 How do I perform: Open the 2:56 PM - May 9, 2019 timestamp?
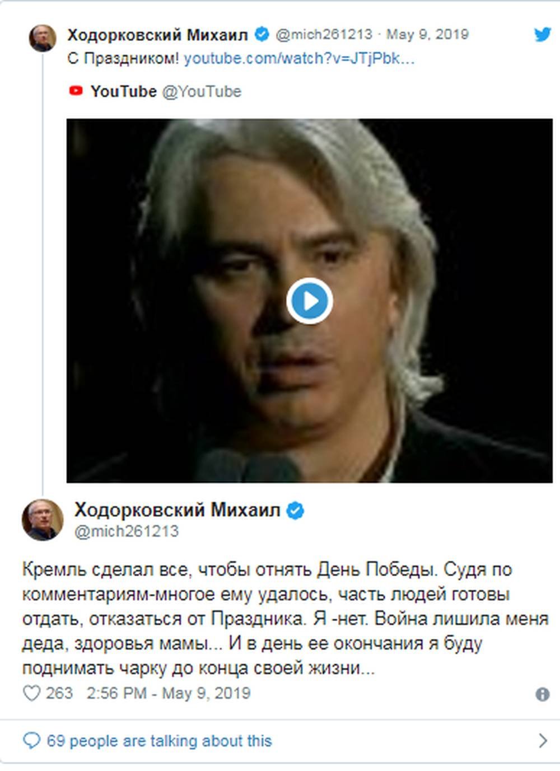(168, 693)
